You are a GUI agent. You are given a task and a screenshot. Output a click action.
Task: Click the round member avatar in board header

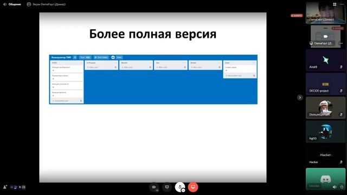point(113,57)
